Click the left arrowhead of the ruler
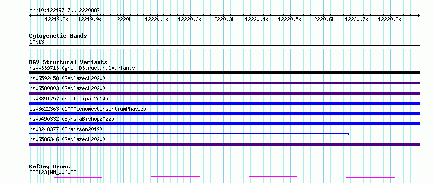Viewport: 434px width, 183px height. pyautogui.click(x=30, y=15)
